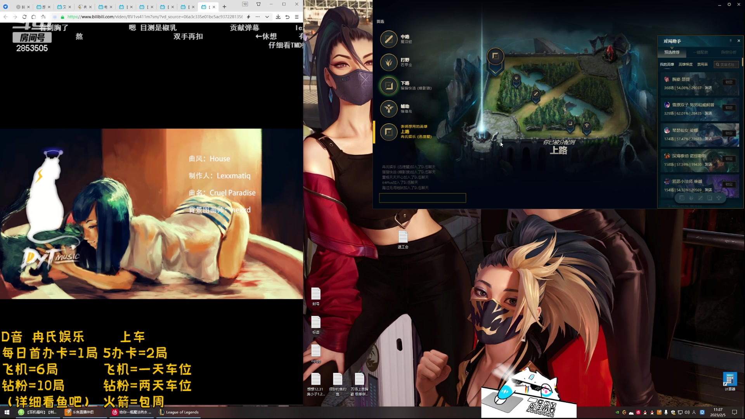Reload the bilibili page

(x=24, y=17)
